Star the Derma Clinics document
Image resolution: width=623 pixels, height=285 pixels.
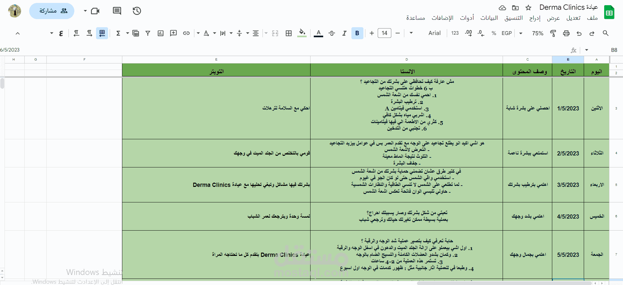[x=529, y=8]
